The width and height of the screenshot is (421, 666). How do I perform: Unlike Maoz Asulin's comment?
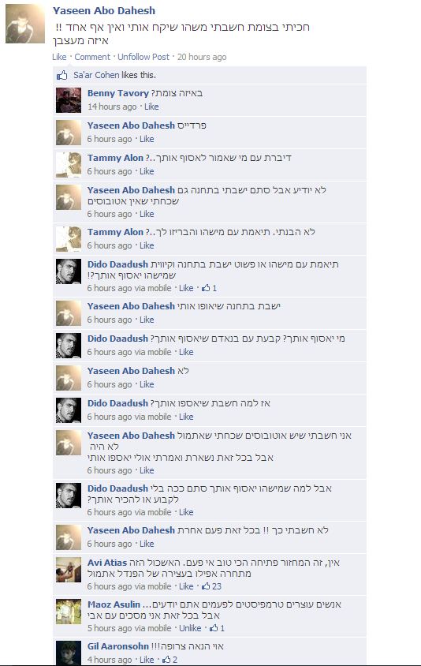(190, 628)
